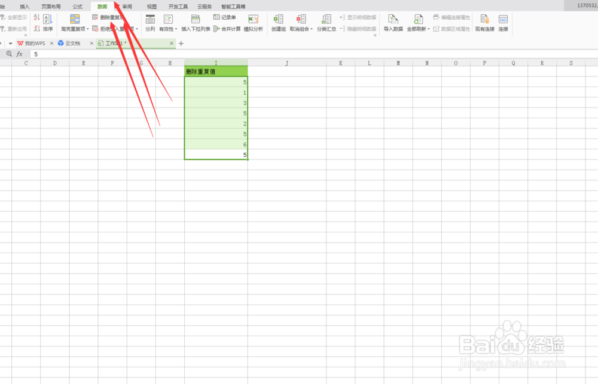Expand the 高亮重复项 dropdown arrow
598x384 pixels.
click(x=88, y=29)
